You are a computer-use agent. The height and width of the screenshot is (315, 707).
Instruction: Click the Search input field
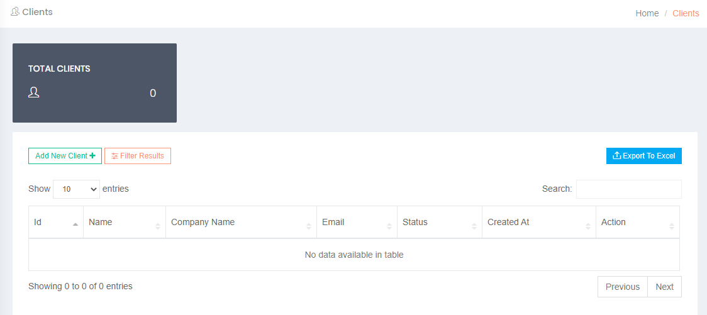(x=629, y=189)
